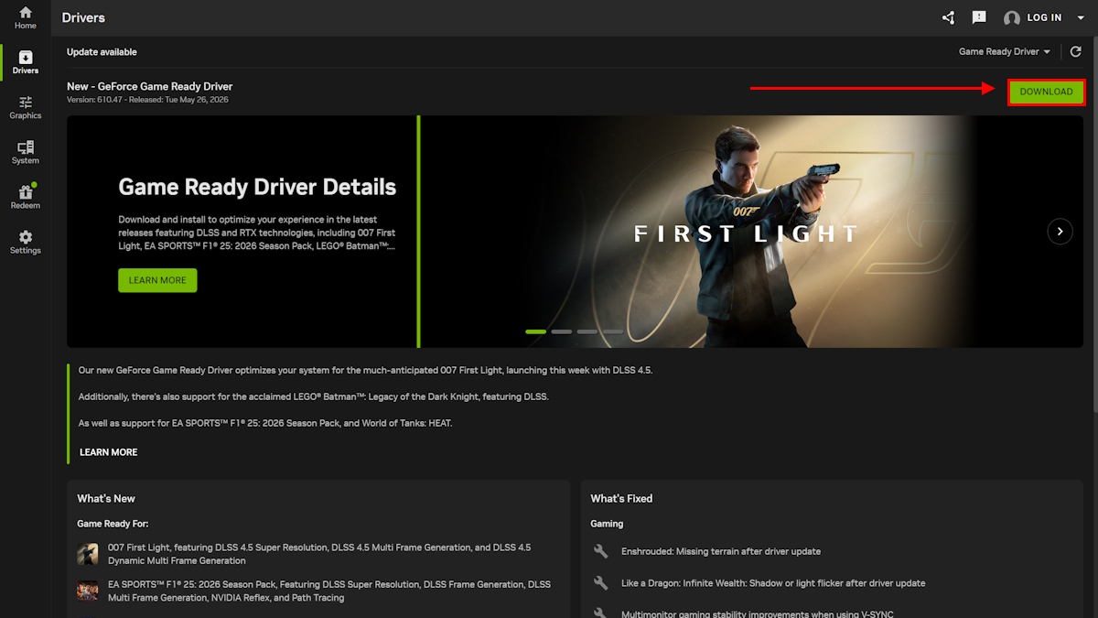Refresh driver updates with reload icon
Viewport: 1098px width, 618px height.
click(x=1076, y=52)
